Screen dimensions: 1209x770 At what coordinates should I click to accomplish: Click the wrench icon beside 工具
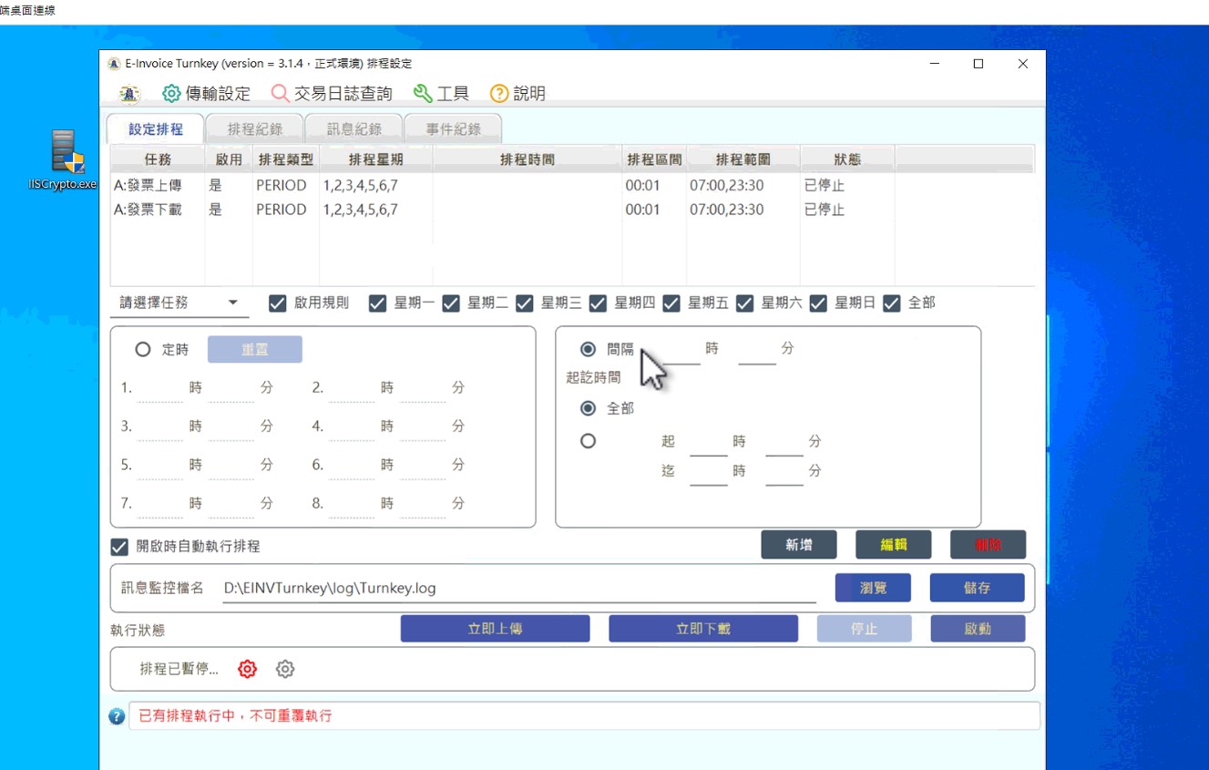[x=423, y=94]
